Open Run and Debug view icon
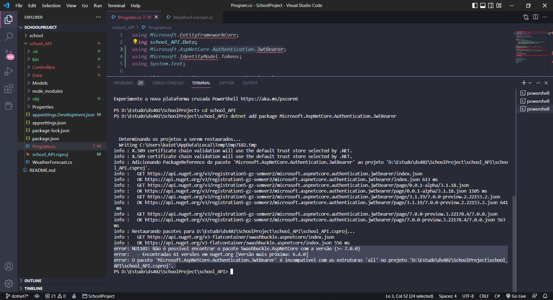The width and height of the screenshot is (553, 300). pyautogui.click(x=9, y=71)
